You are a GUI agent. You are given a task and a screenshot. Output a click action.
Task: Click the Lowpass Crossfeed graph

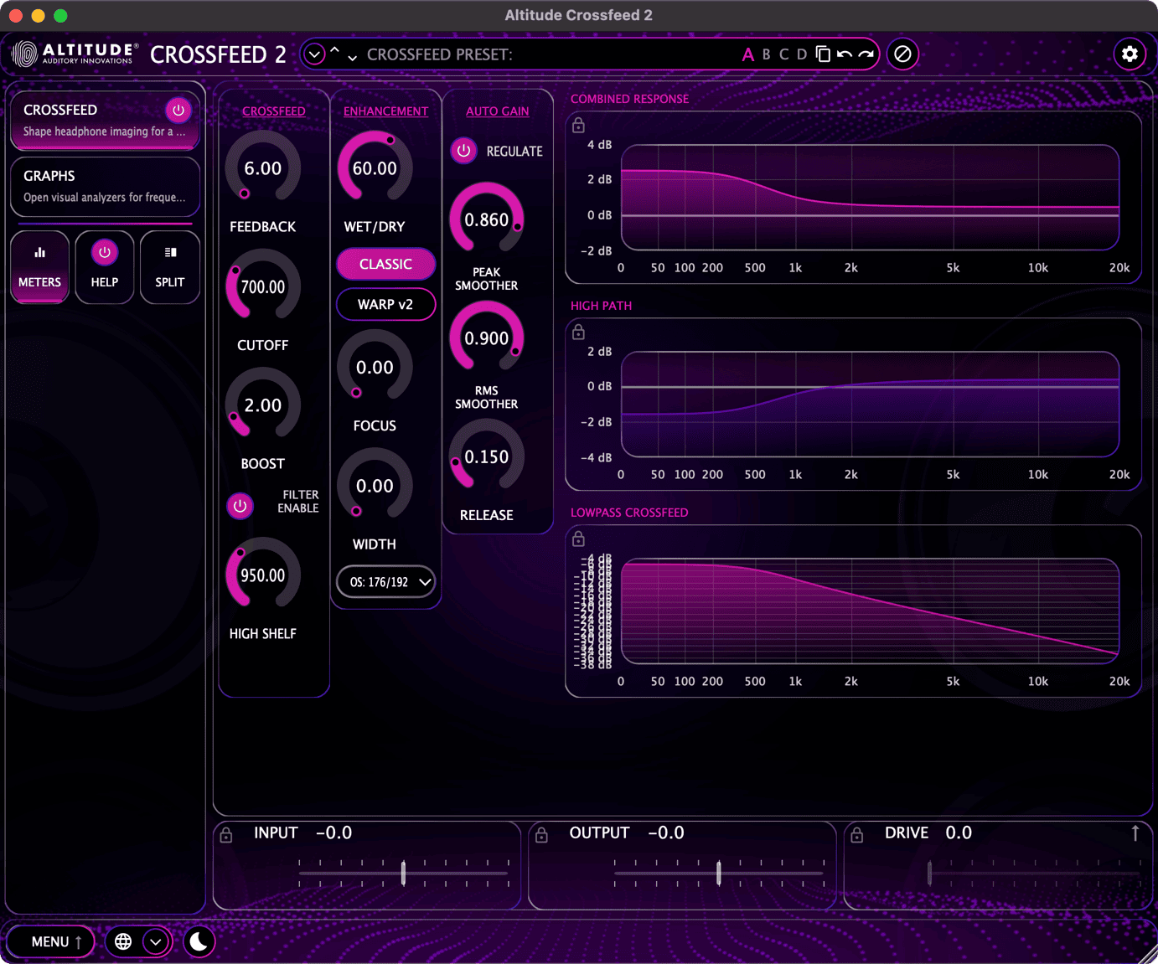pyautogui.click(x=870, y=611)
